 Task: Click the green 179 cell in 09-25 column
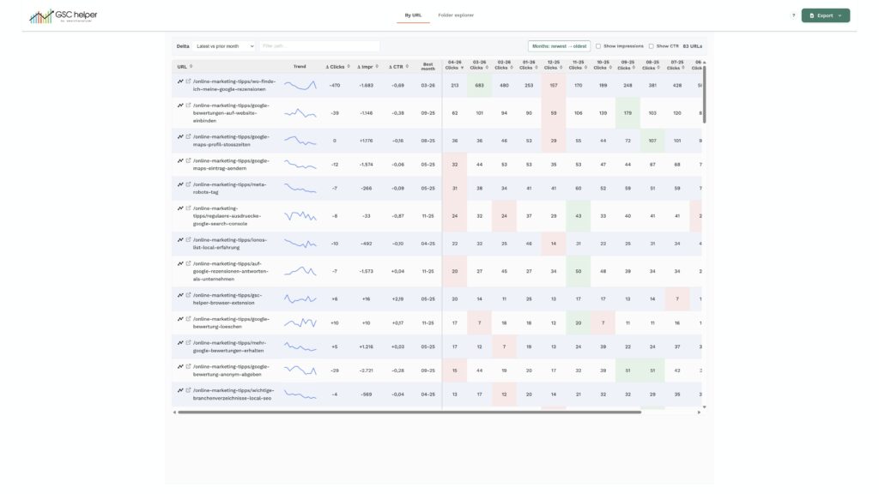click(x=627, y=113)
